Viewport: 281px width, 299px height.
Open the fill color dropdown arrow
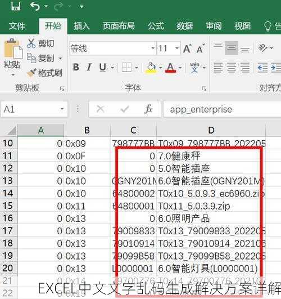tap(161, 68)
